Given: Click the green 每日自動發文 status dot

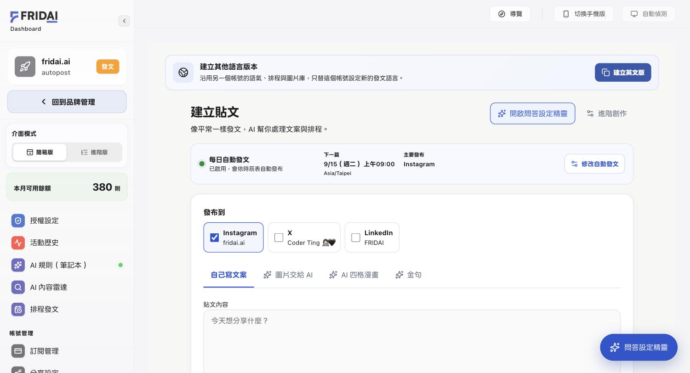Looking at the screenshot, I should (x=202, y=164).
